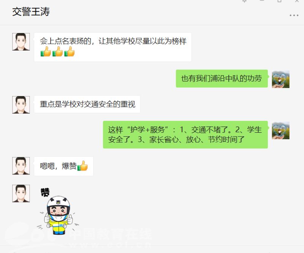Close the chat window
Screen dimensions: 304x253
tap(297, 1)
